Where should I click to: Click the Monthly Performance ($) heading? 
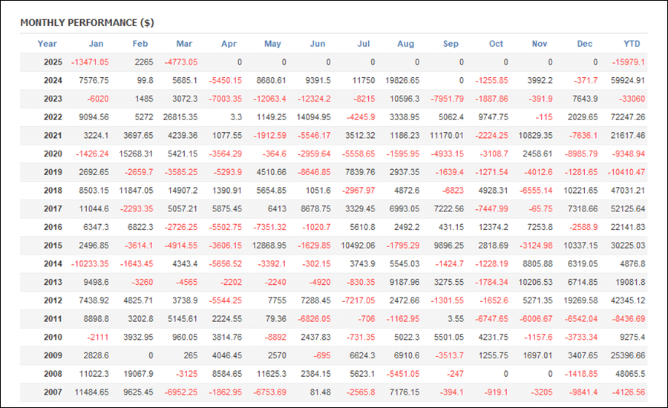(x=88, y=23)
